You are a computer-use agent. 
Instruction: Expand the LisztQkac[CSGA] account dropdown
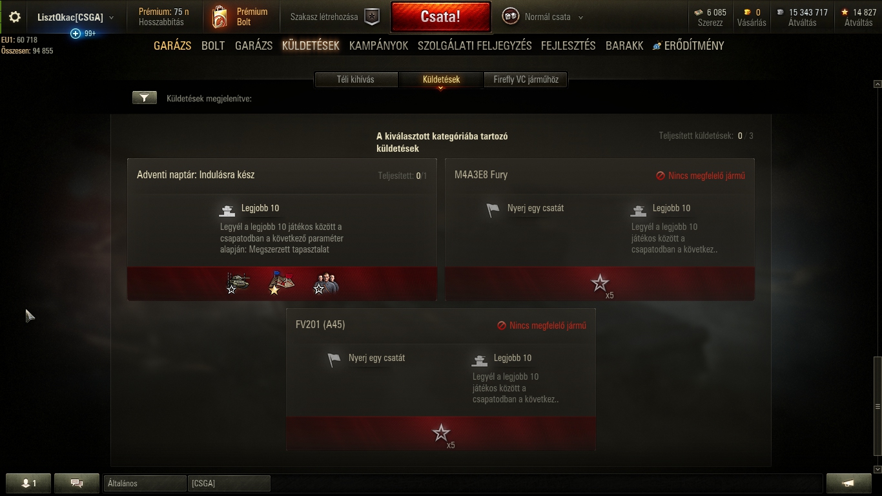click(x=112, y=17)
